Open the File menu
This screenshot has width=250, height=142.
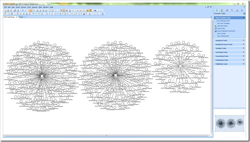[x=5, y=7]
